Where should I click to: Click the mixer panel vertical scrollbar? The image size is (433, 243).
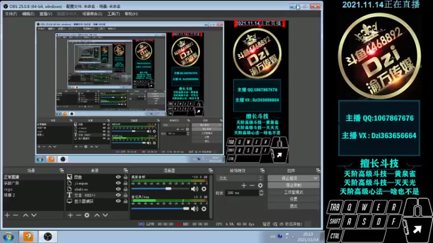(x=211, y=196)
